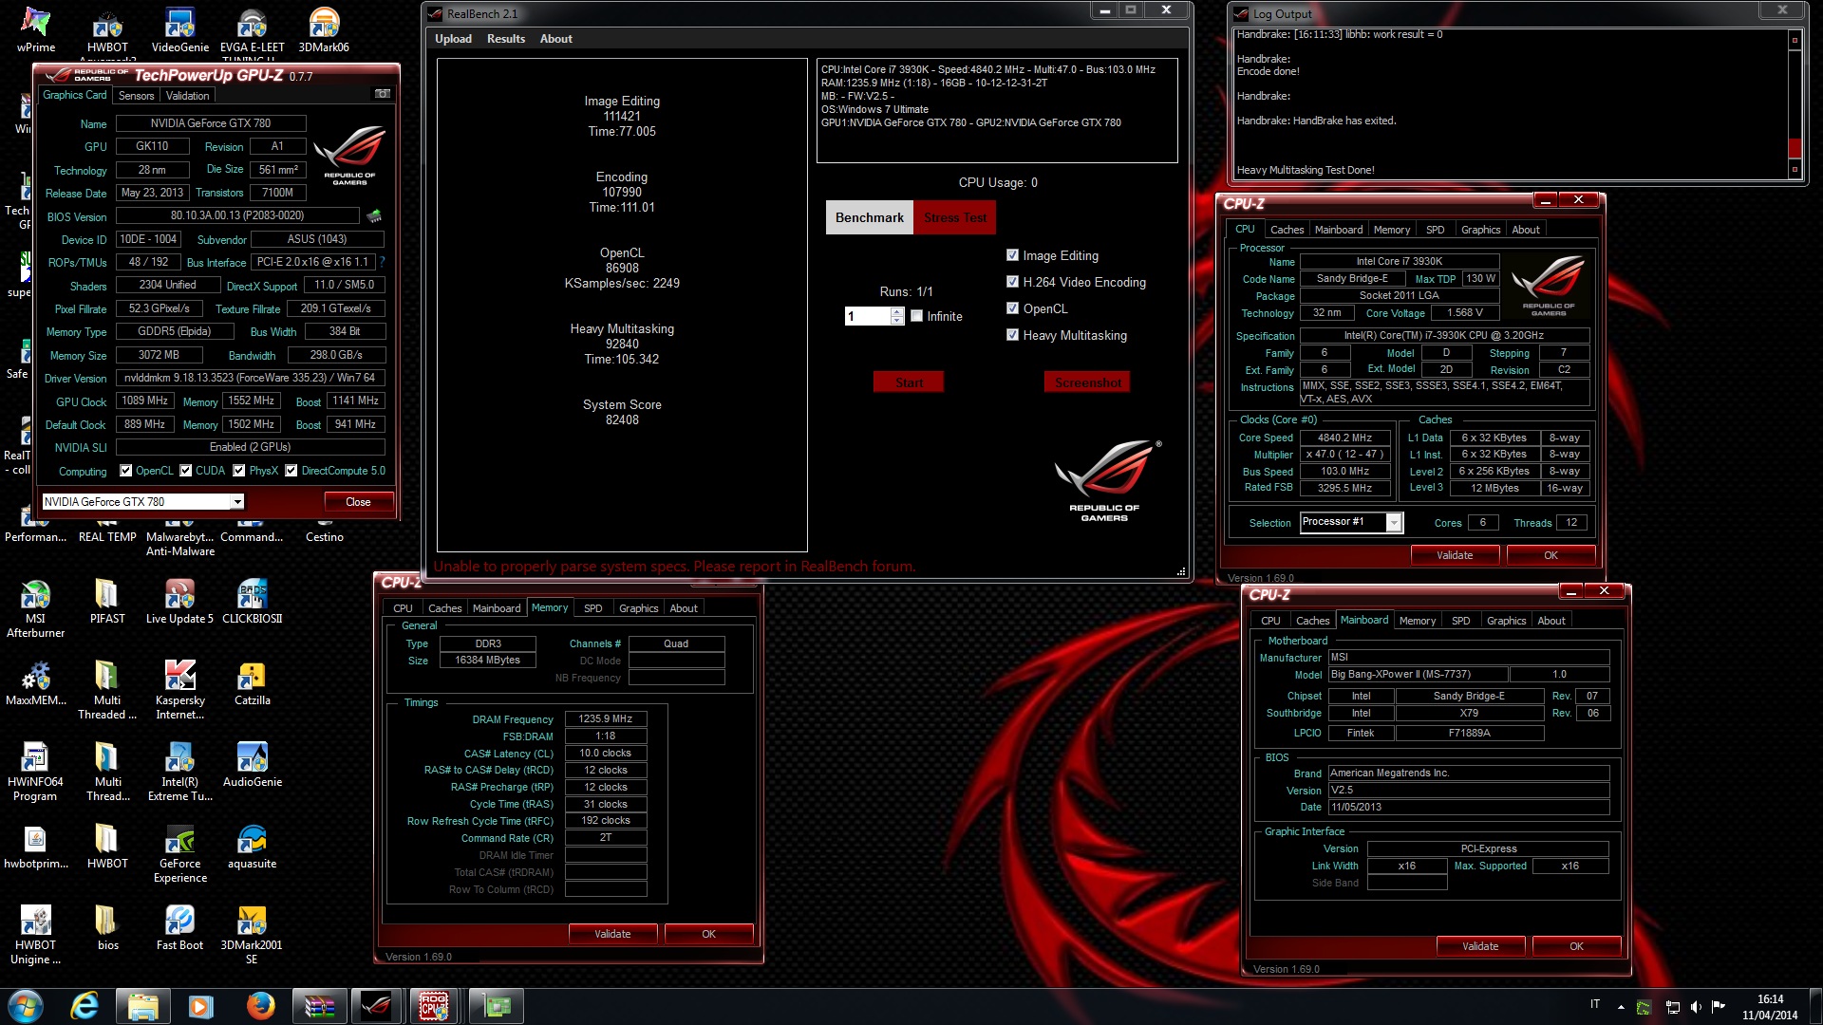Image resolution: width=1823 pixels, height=1025 pixels.
Task: Open Windows Start menu orb
Action: tap(26, 1006)
